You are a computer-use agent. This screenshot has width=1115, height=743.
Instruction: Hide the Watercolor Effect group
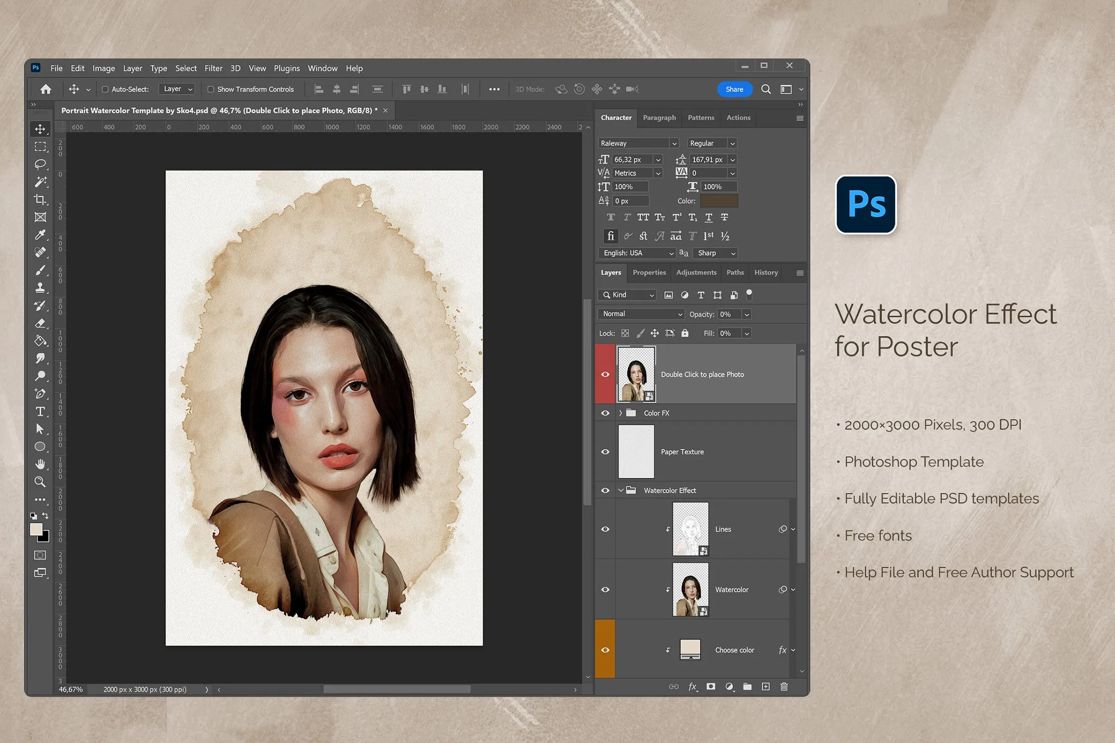tap(605, 490)
